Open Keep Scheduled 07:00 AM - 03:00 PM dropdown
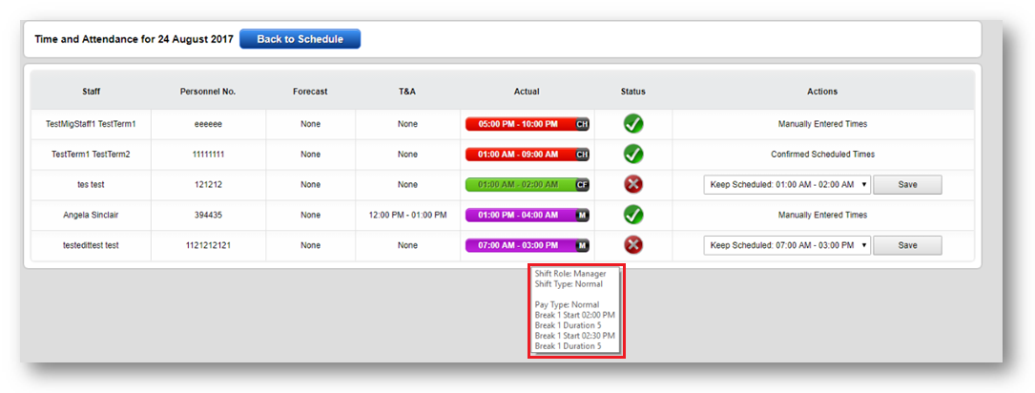1035x393 pixels. pos(787,246)
